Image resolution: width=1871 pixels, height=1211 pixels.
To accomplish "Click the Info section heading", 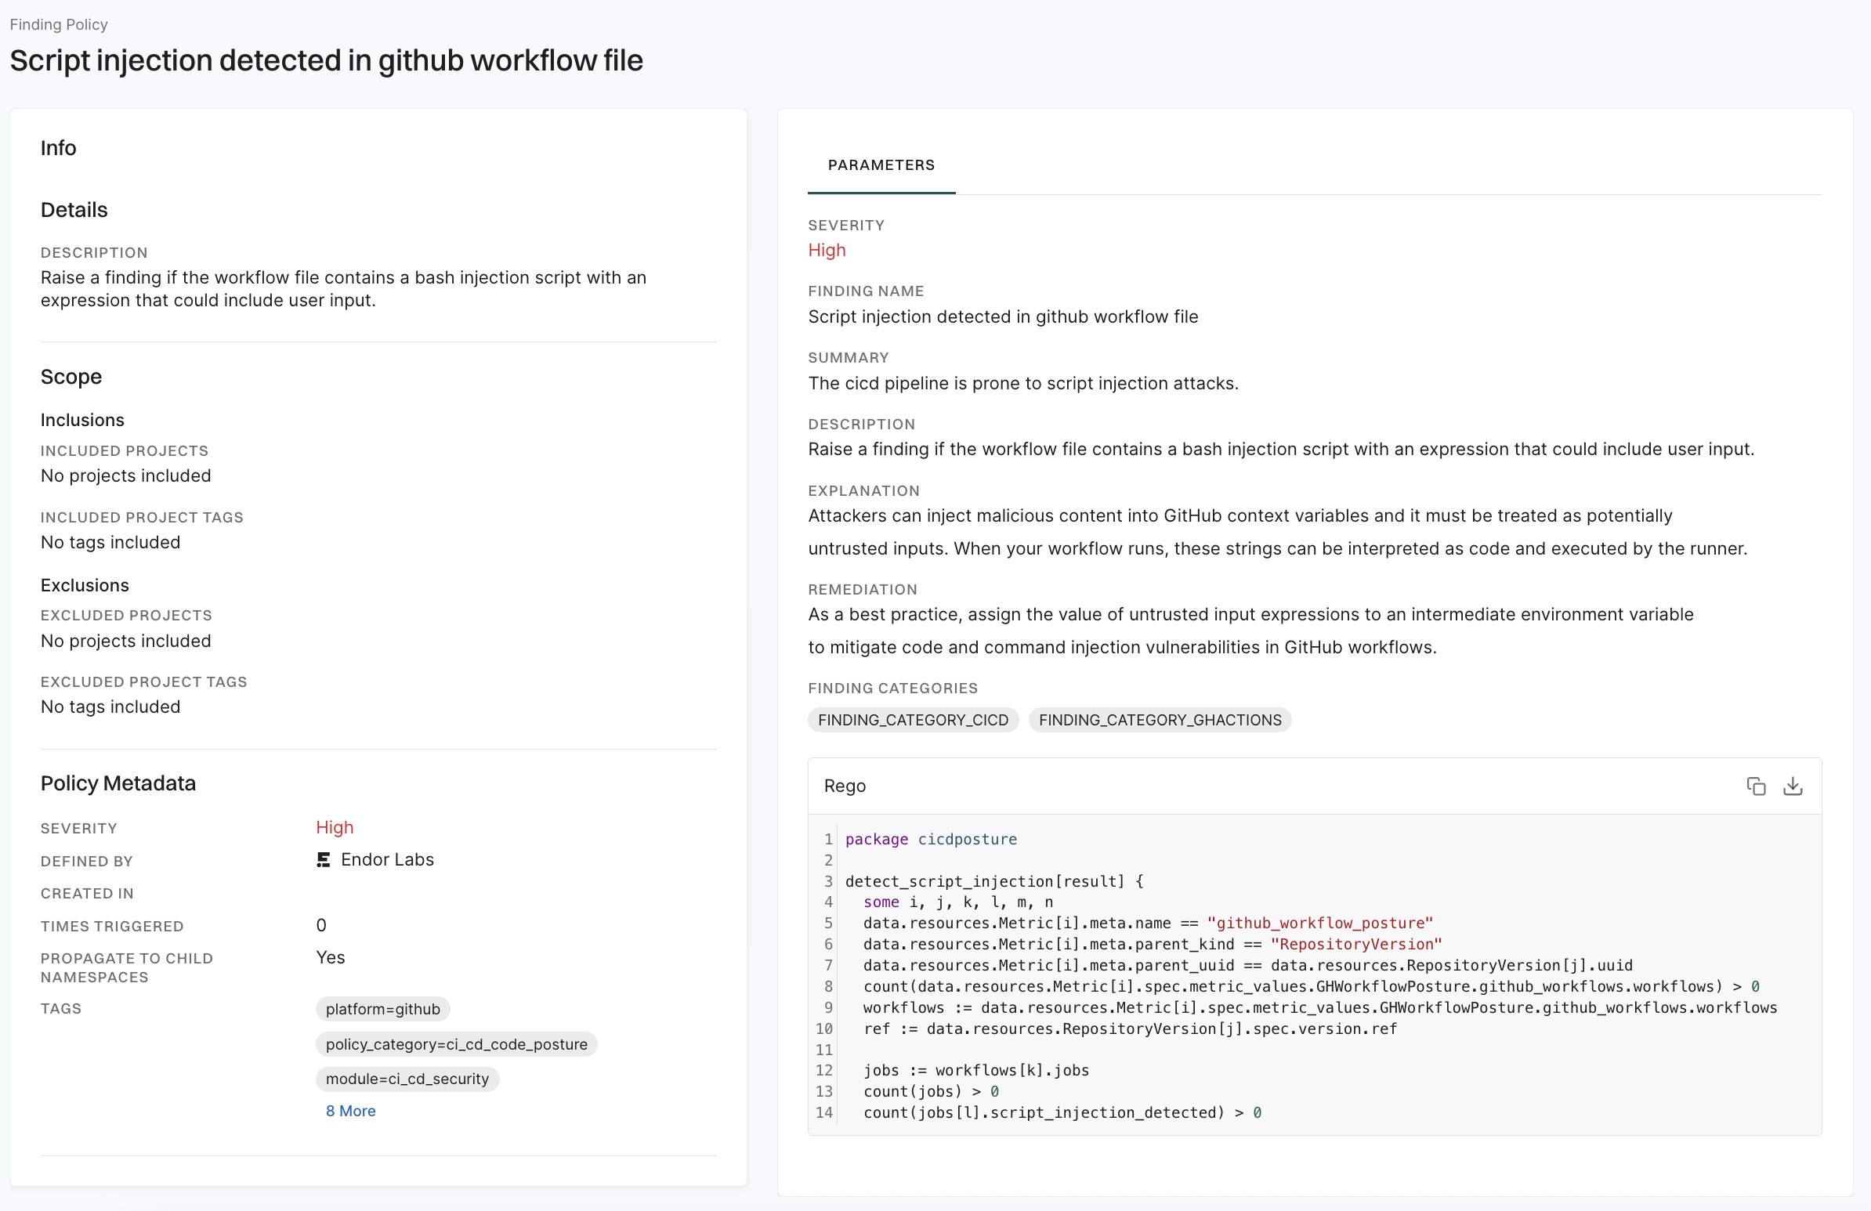I will point(58,148).
